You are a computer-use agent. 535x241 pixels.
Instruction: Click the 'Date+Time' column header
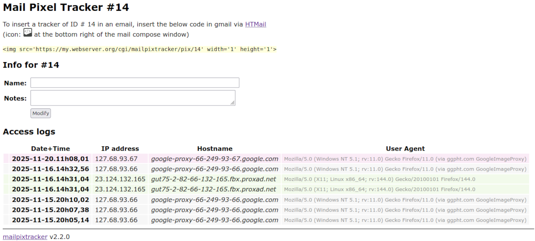51,148
